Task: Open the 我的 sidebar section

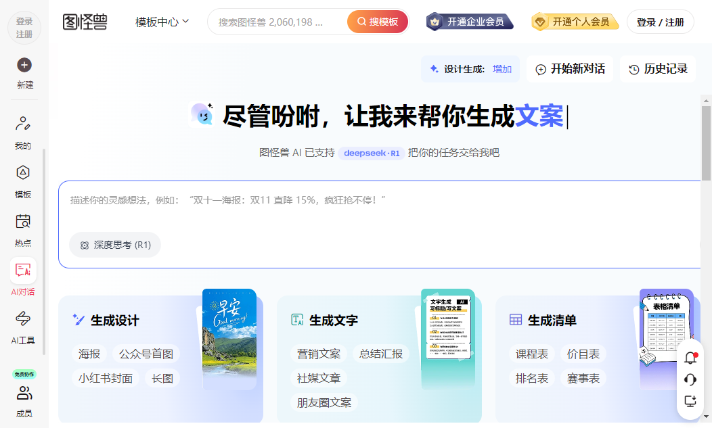Action: pyautogui.click(x=23, y=133)
